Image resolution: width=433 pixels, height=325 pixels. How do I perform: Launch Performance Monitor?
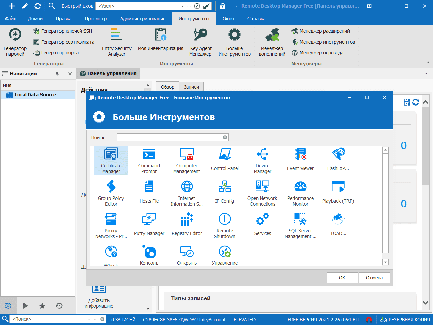click(x=300, y=193)
